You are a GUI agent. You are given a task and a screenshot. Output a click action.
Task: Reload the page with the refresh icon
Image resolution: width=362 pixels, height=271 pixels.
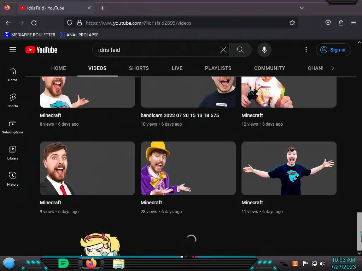tap(34, 23)
